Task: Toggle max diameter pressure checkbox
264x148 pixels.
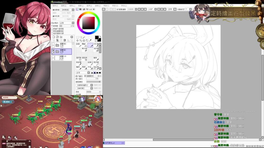Action: 85,76
